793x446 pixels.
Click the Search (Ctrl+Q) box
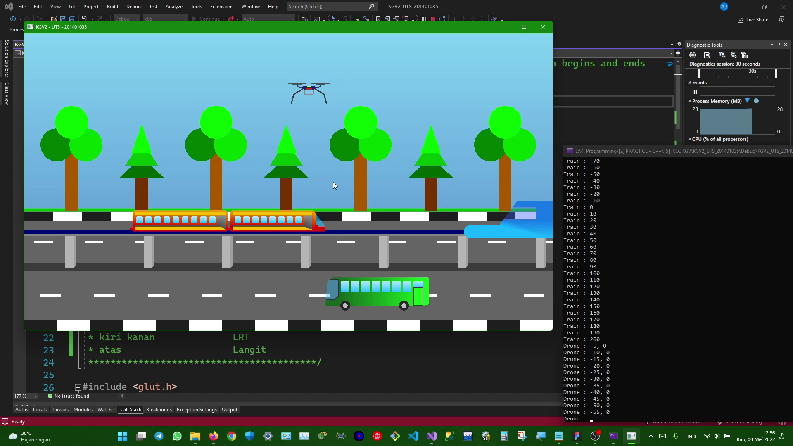pyautogui.click(x=326, y=7)
